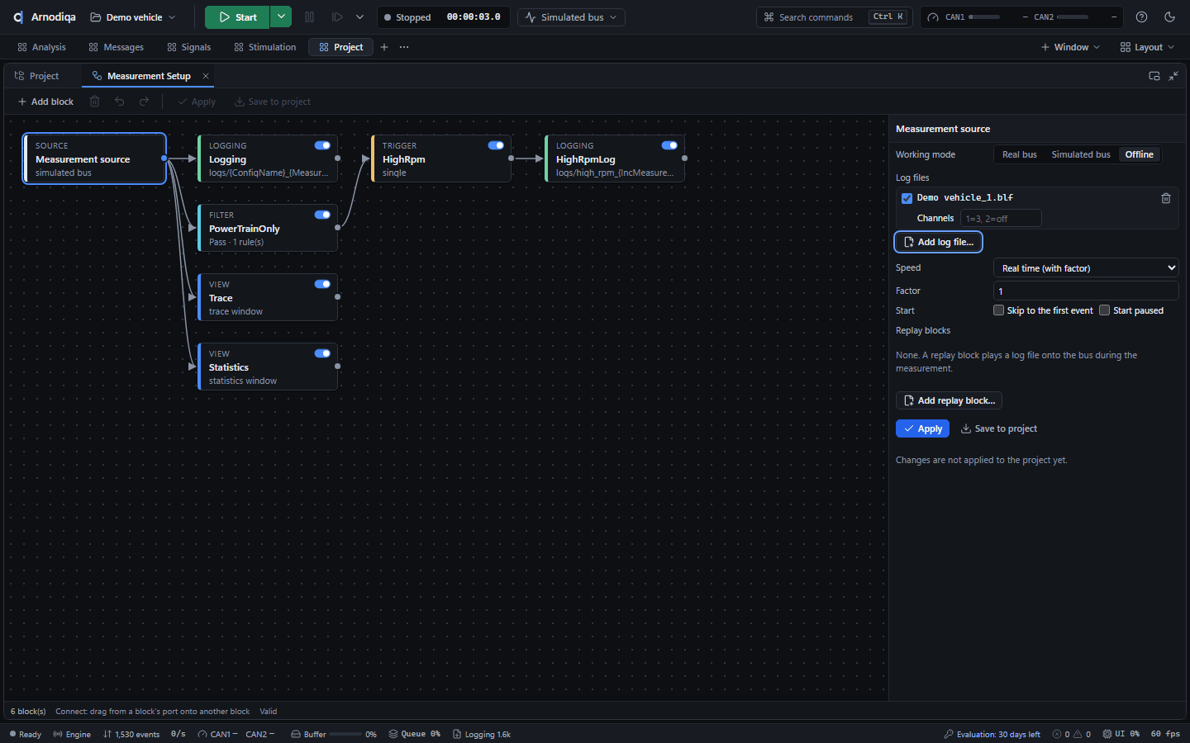1190x743 pixels.
Task: Toggle the HighRpmLog block switch
Action: 669,145
